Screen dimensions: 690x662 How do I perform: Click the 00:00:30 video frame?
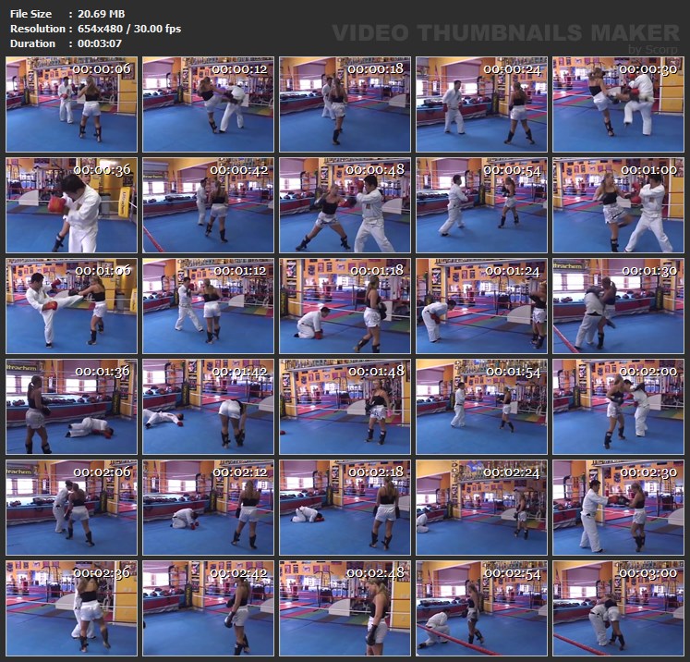618,104
